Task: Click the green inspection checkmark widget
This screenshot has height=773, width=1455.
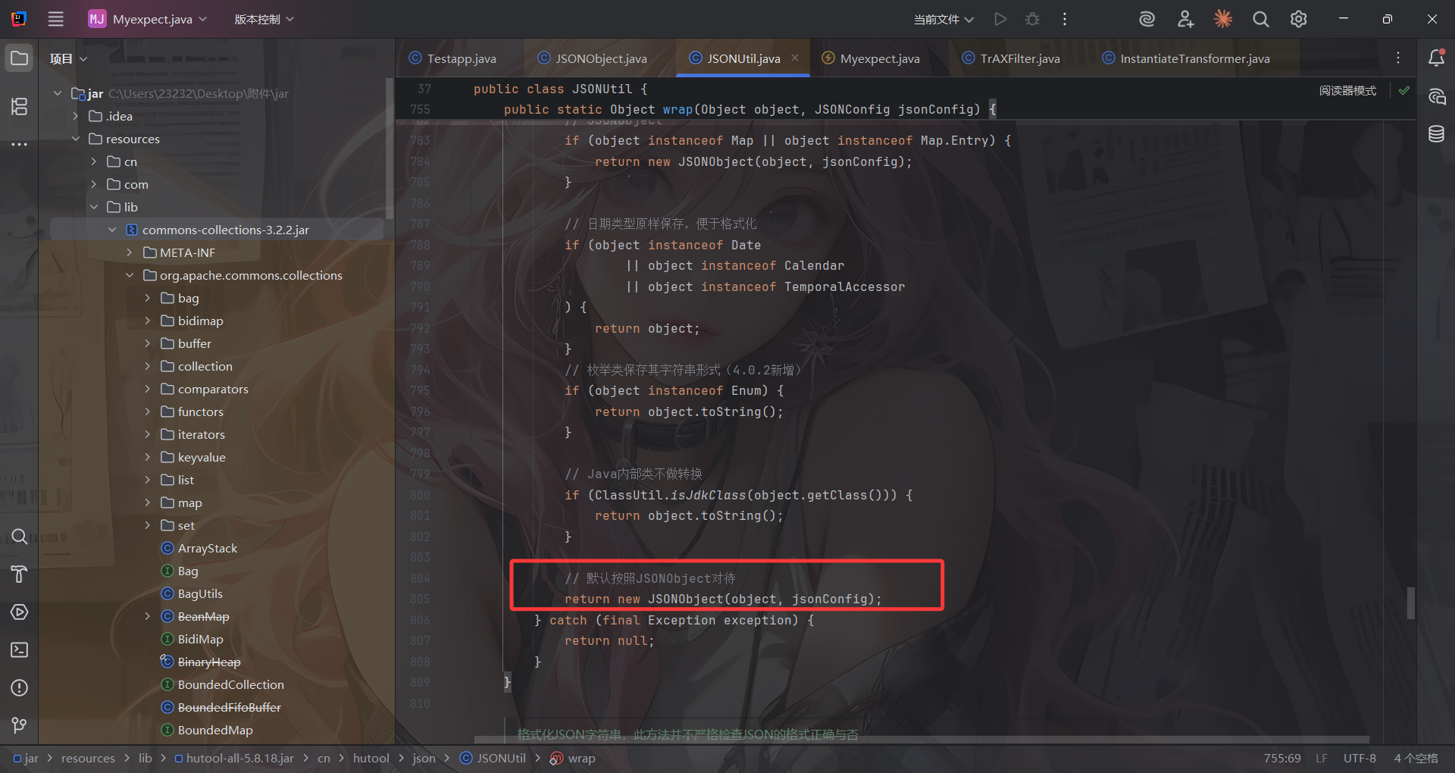Action: (1404, 90)
